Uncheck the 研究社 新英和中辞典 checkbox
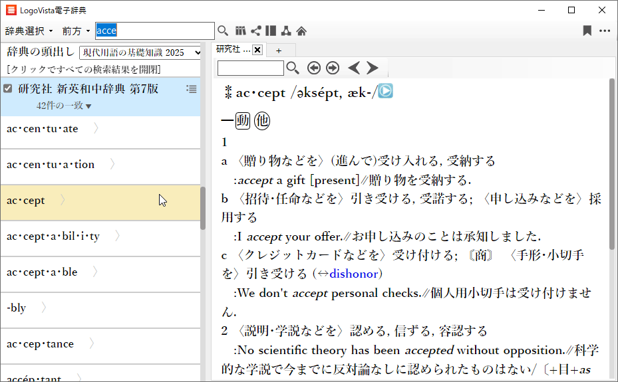Screen dimensions: 618x382 tap(8, 89)
